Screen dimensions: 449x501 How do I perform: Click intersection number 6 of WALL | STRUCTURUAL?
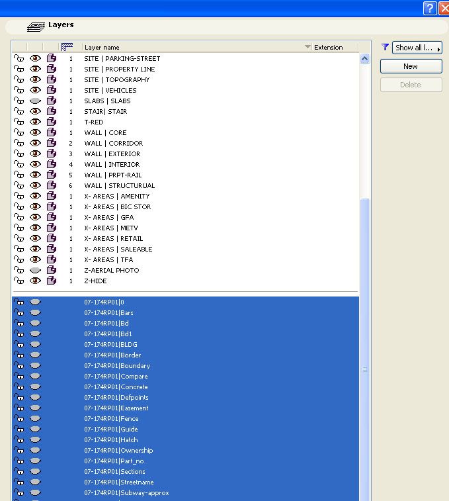(x=71, y=185)
